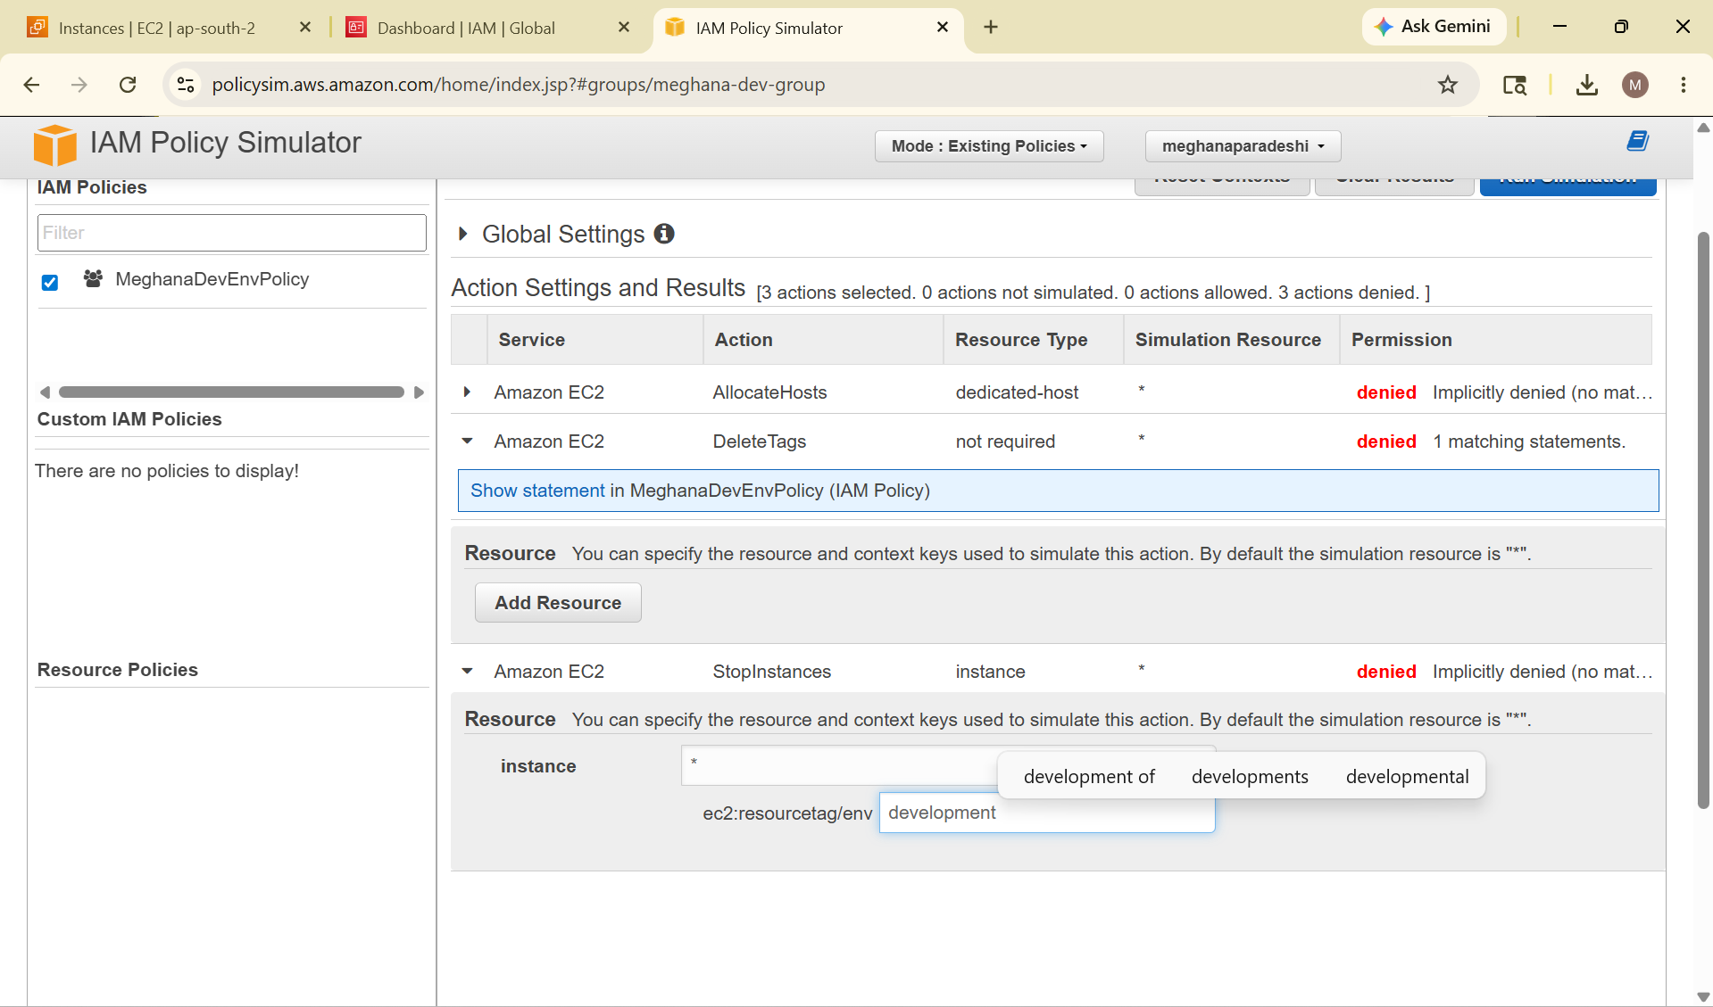Click the page vertical scrollbar thumb
The height and width of the screenshot is (1007, 1713).
(x=1703, y=520)
